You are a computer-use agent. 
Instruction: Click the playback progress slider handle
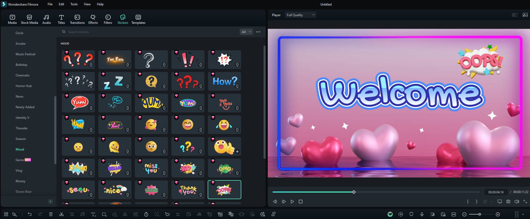click(x=354, y=192)
